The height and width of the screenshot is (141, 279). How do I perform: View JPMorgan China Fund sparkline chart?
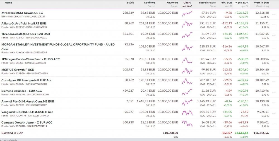187,61
